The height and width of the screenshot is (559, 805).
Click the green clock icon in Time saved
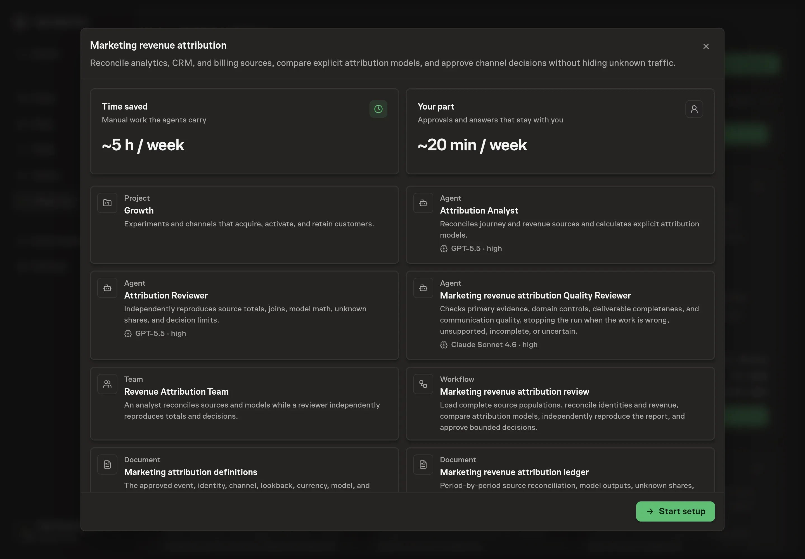pos(378,109)
